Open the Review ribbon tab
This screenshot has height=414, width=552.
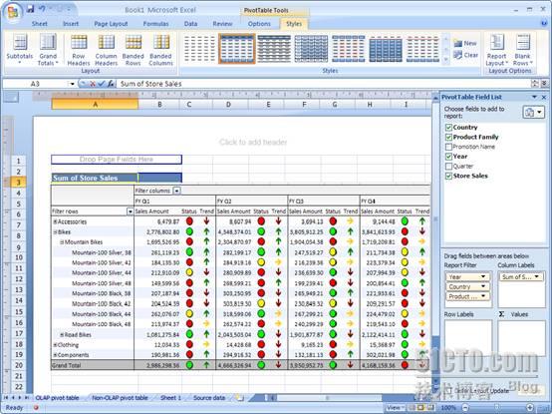(222, 24)
